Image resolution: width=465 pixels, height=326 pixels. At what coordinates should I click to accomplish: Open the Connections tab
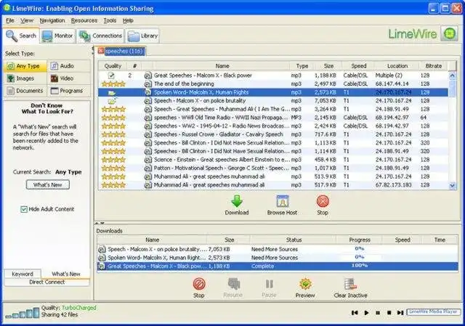click(x=100, y=36)
